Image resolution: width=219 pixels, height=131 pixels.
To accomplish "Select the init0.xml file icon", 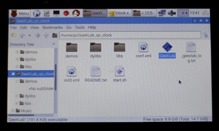I will pyautogui.click(x=72, y=71).
